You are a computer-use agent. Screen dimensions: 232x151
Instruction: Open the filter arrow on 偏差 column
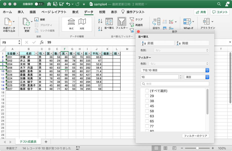[111, 53]
